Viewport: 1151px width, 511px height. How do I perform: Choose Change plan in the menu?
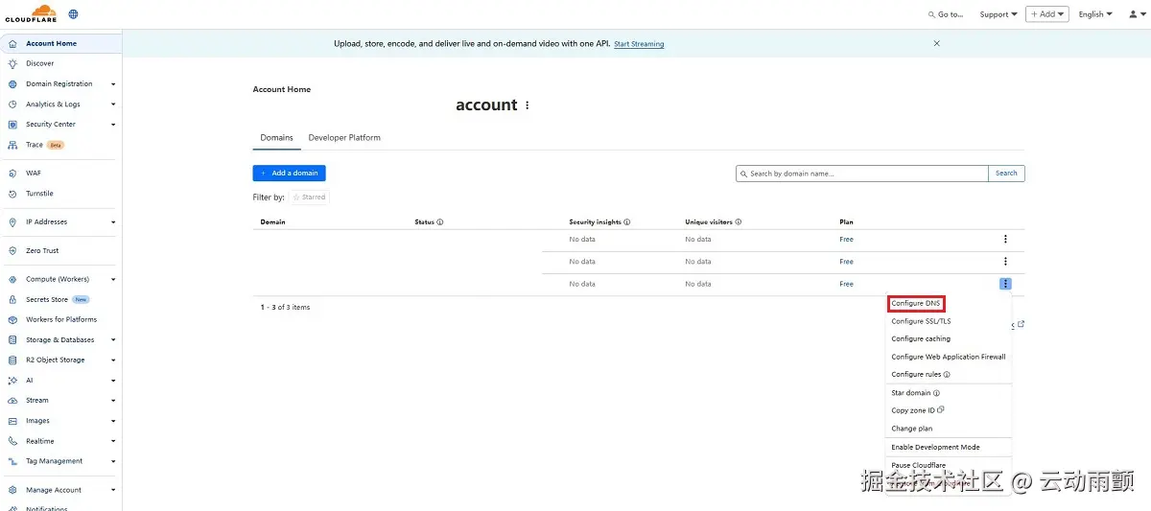click(x=911, y=429)
